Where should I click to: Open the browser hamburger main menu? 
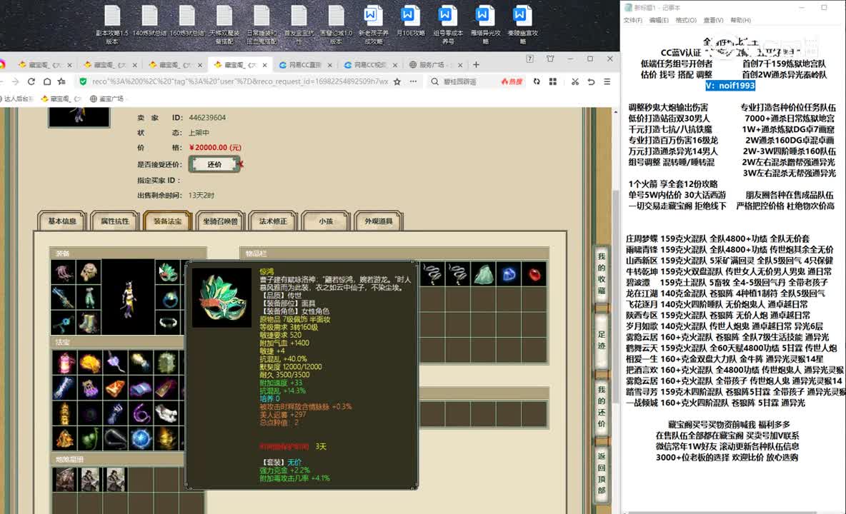point(607,81)
